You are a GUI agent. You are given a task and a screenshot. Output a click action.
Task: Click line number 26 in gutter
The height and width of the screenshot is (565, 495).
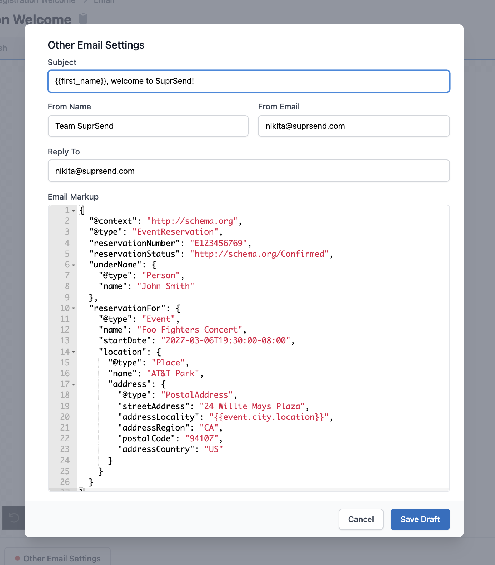(65, 482)
